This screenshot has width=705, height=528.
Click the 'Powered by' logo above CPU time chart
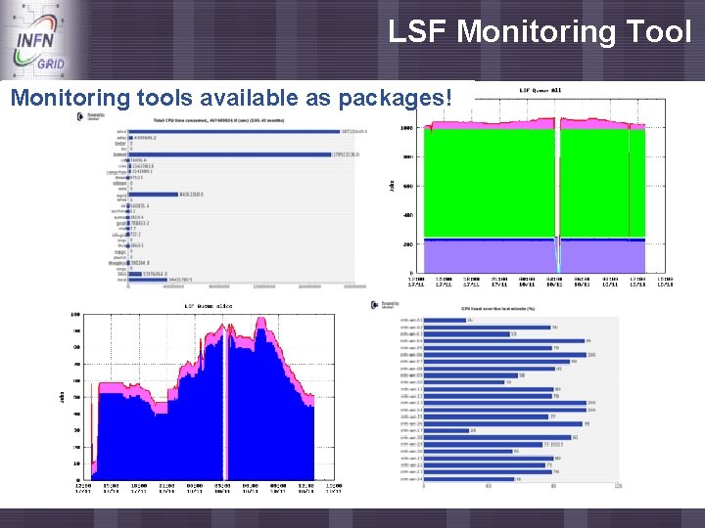[x=90, y=116]
